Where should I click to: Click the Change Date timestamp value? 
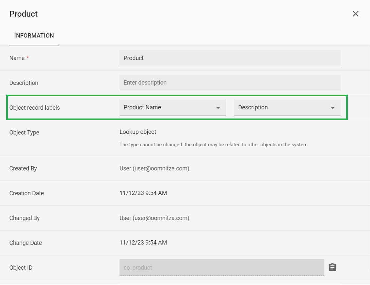tap(143, 243)
